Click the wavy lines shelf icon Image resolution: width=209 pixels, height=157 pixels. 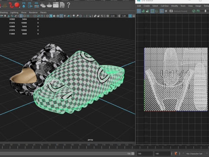5,6
